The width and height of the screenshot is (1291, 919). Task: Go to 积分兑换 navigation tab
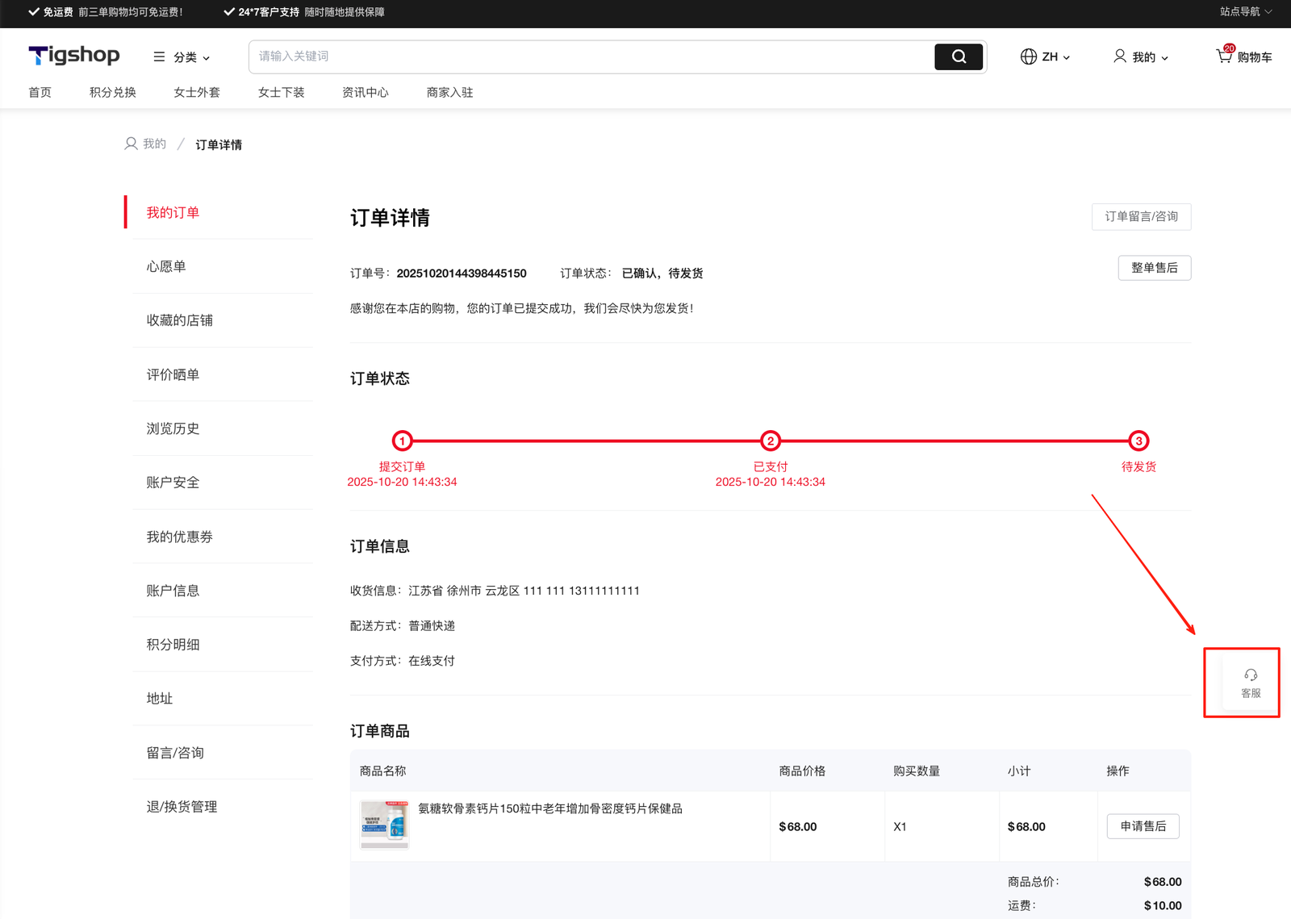tap(112, 92)
